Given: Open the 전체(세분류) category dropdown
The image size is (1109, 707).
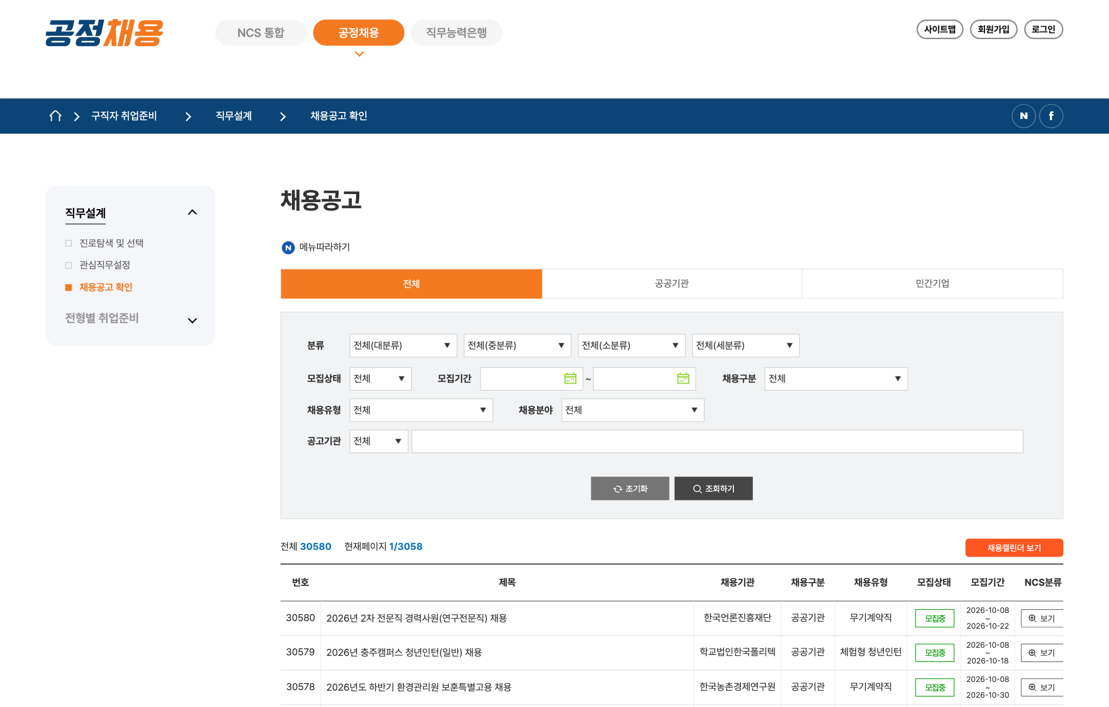Looking at the screenshot, I should [745, 346].
